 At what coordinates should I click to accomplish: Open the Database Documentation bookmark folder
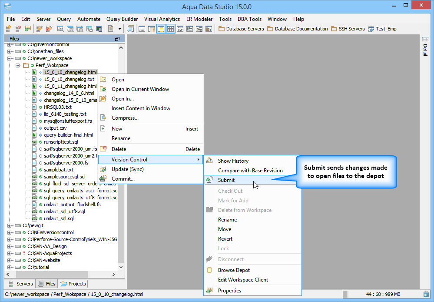pos(298,29)
